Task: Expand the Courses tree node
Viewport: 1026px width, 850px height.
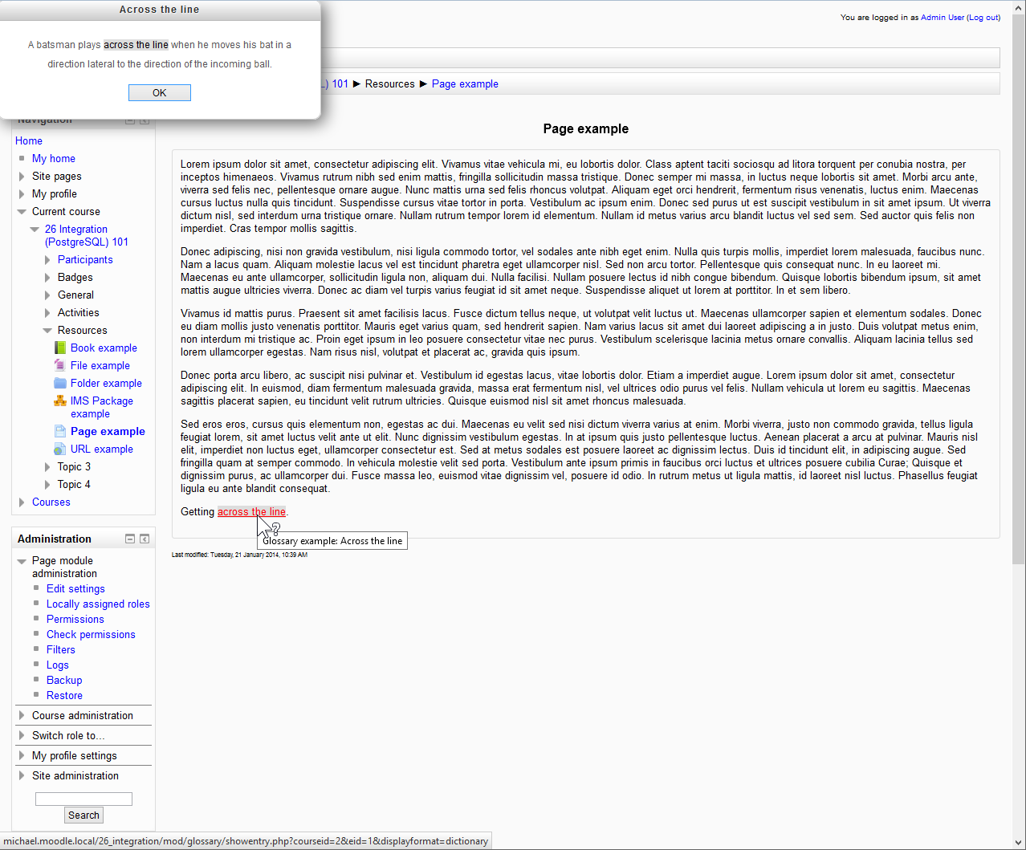Action: [x=22, y=502]
